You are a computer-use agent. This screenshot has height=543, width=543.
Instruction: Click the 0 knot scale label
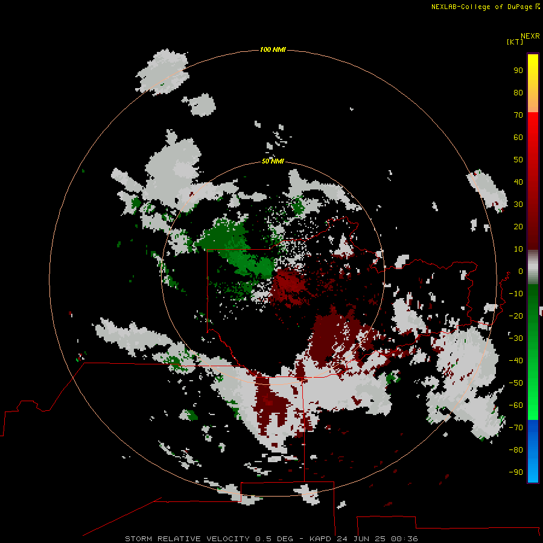(x=520, y=271)
